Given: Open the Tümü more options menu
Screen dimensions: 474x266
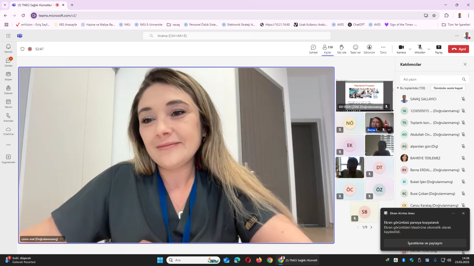Looking at the screenshot, I should pyautogui.click(x=383, y=49).
